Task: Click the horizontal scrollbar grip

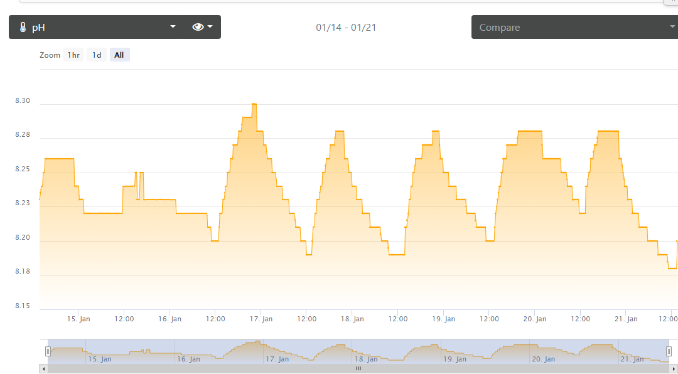Action: pyautogui.click(x=358, y=368)
